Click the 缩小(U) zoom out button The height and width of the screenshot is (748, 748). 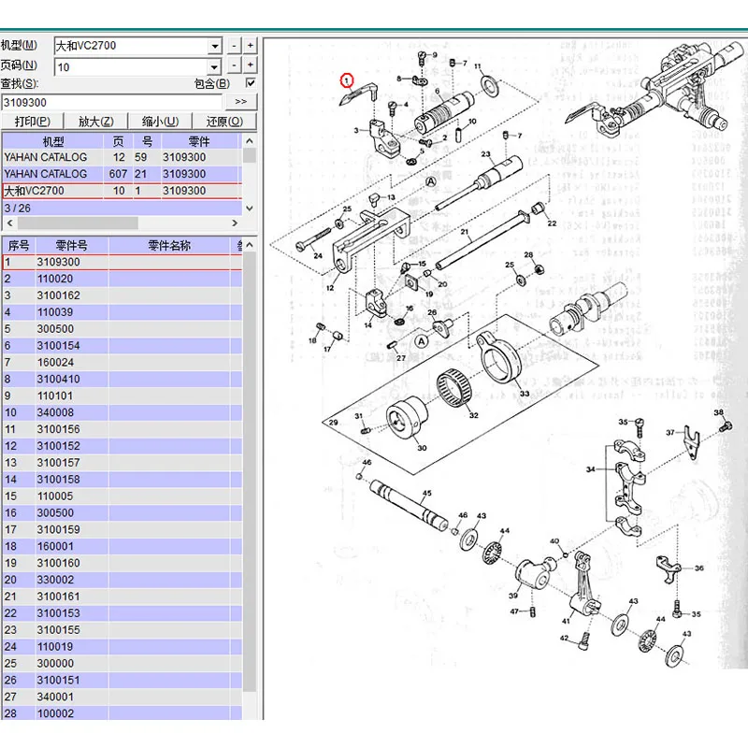coord(160,122)
